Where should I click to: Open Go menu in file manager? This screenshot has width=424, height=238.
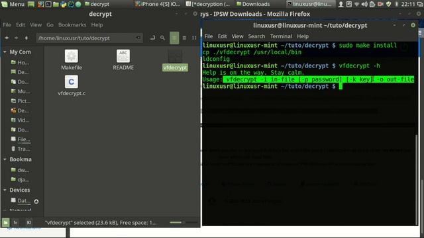click(50, 24)
